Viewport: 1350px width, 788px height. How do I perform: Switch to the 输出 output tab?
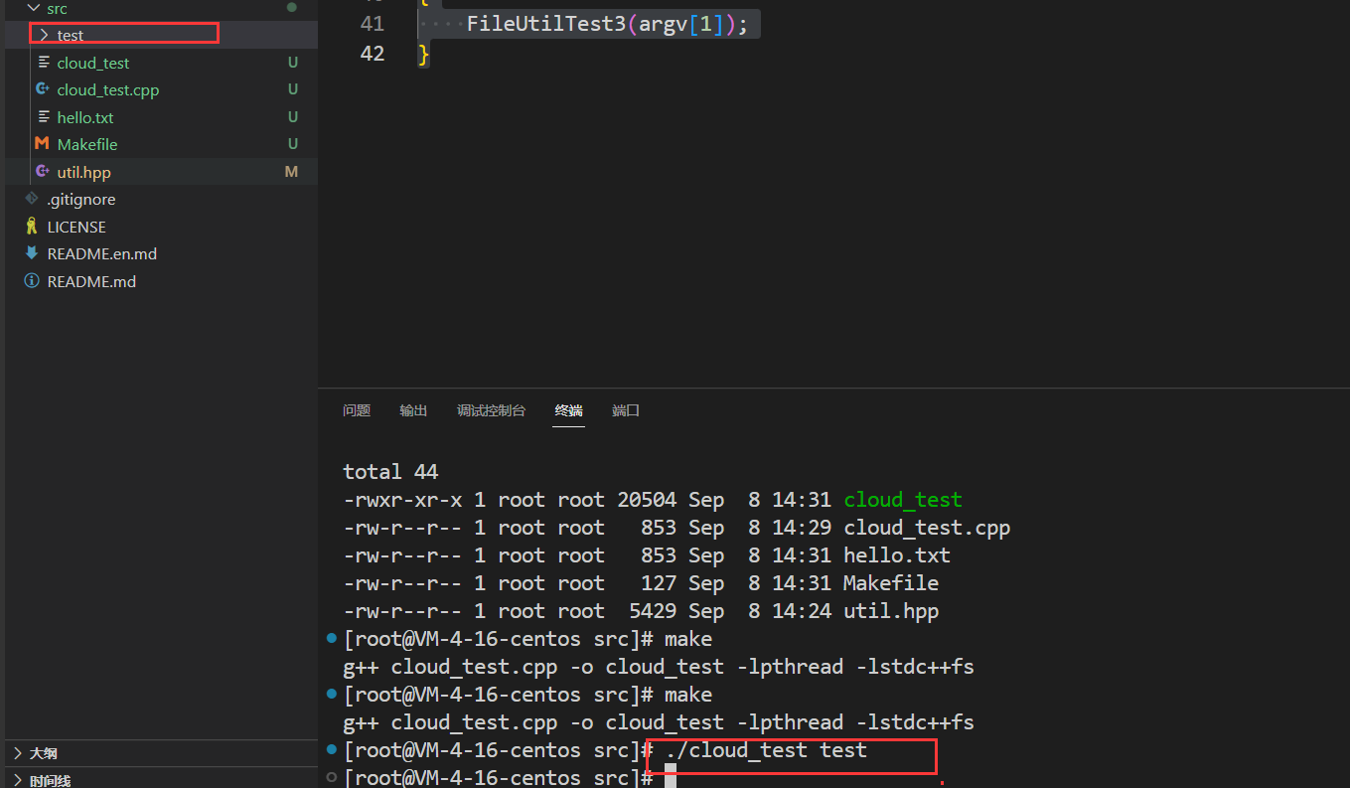tap(413, 410)
